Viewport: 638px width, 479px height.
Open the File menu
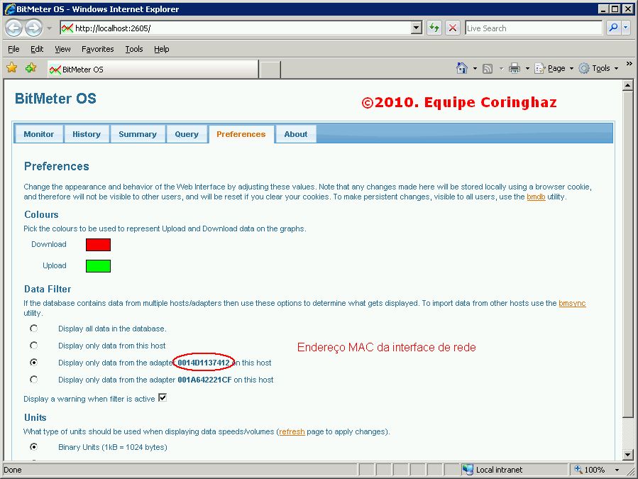point(13,49)
